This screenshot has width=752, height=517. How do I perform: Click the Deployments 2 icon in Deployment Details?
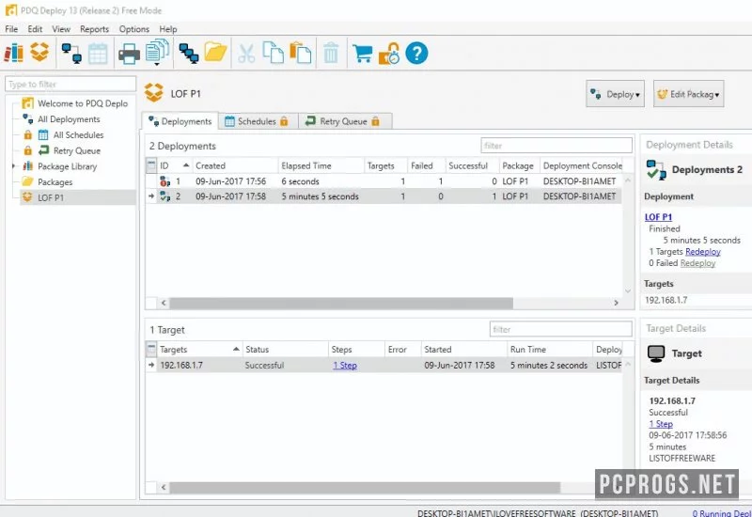click(656, 170)
